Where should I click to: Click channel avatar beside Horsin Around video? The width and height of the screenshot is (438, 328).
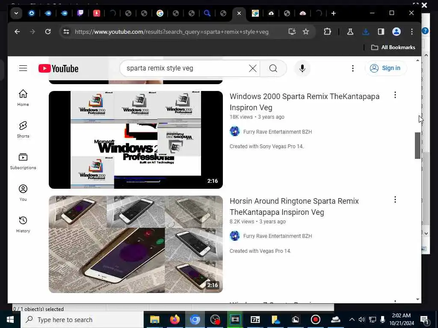[235, 236]
